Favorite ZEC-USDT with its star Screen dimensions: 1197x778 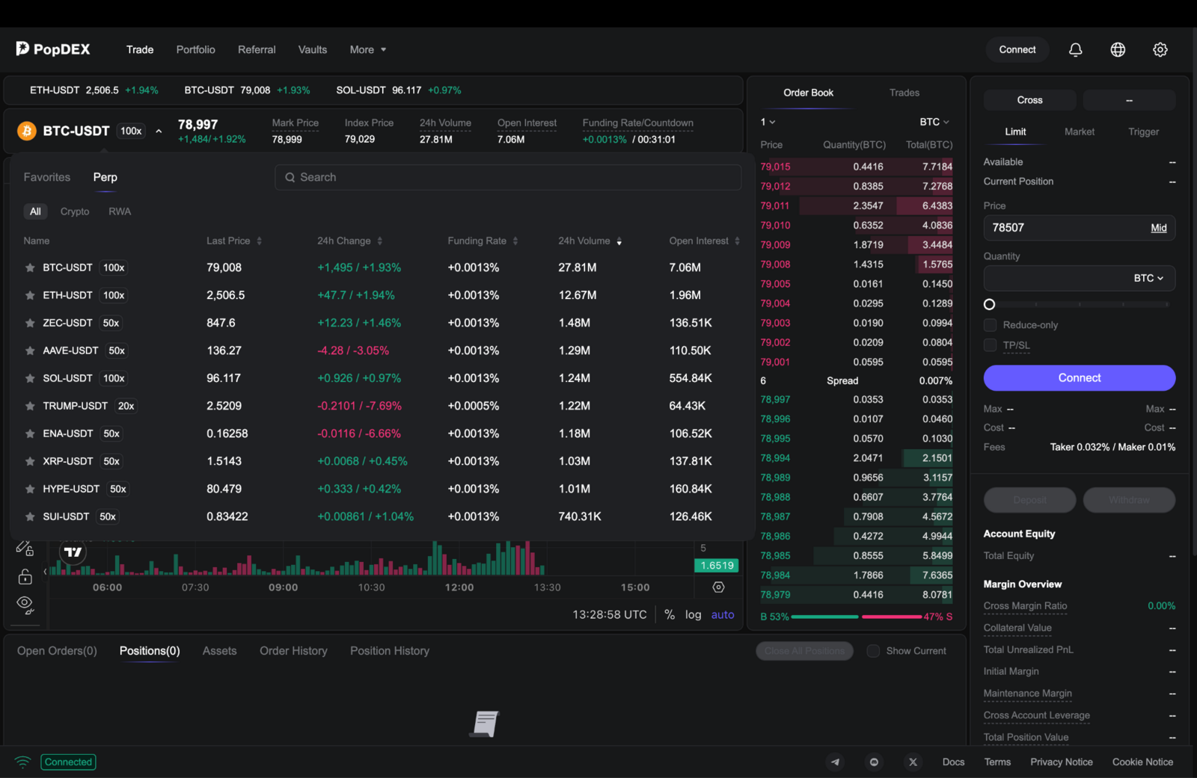(30, 323)
